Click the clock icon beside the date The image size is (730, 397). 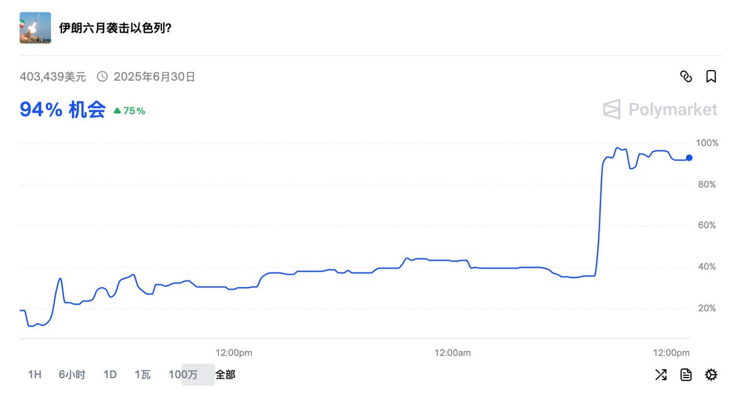click(x=102, y=77)
